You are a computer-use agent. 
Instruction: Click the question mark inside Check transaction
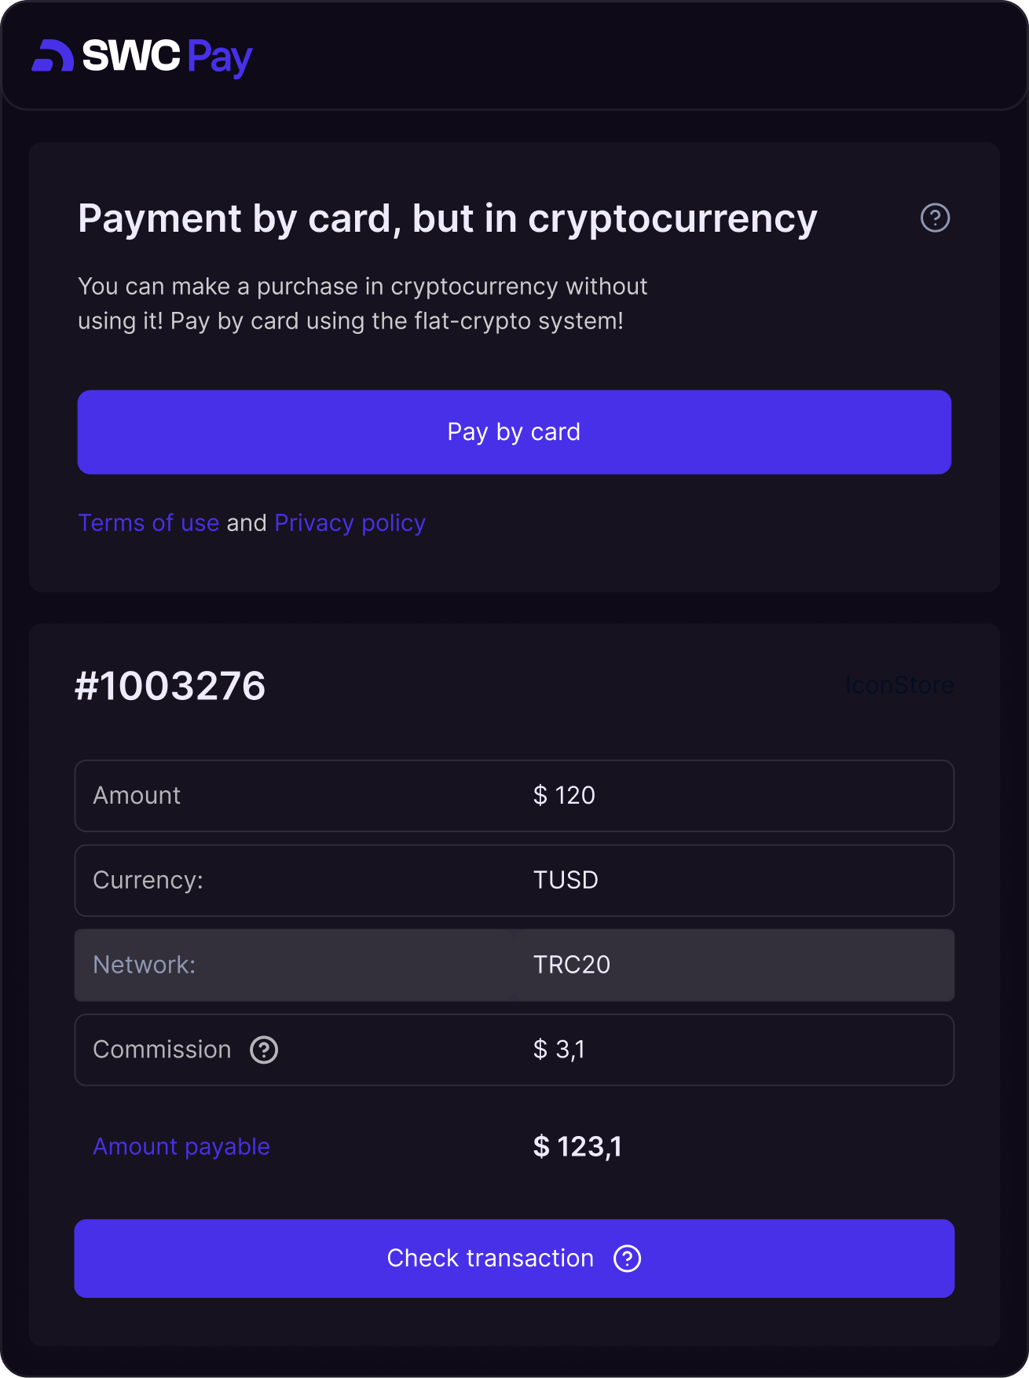coord(627,1259)
